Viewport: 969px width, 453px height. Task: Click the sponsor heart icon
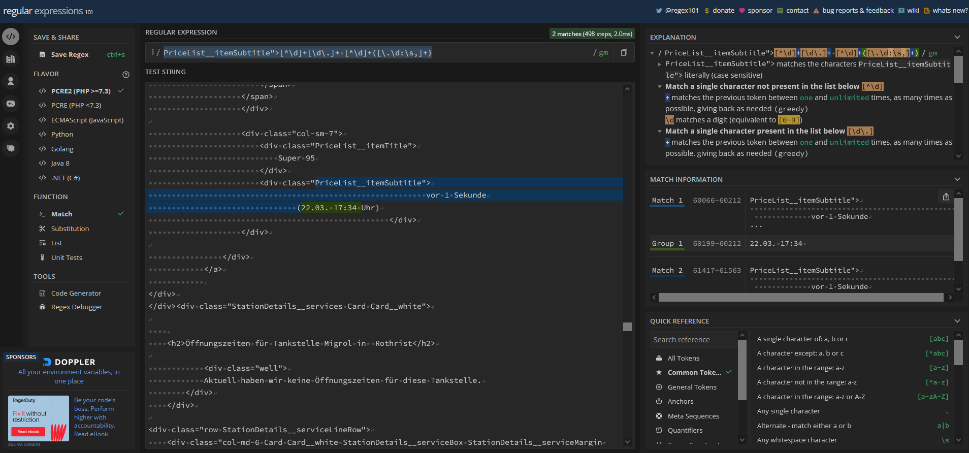coord(742,11)
